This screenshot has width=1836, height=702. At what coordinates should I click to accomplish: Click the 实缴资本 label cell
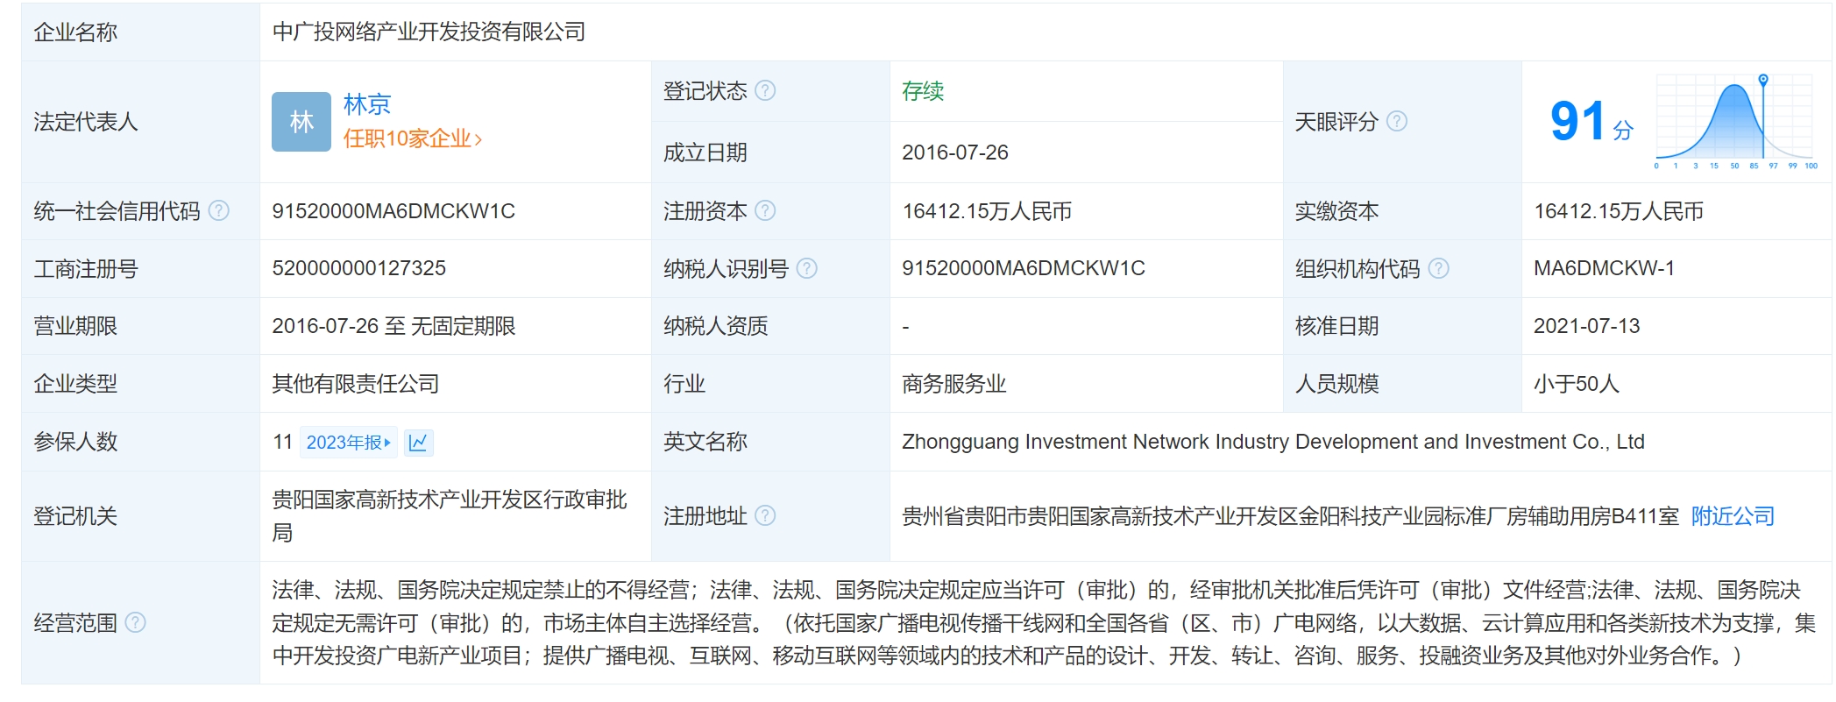coord(1402,211)
